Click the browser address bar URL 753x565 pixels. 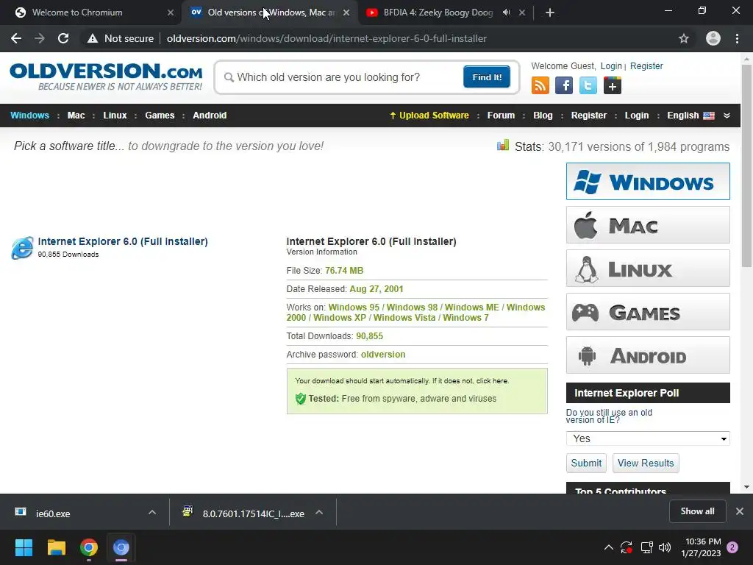pos(326,38)
